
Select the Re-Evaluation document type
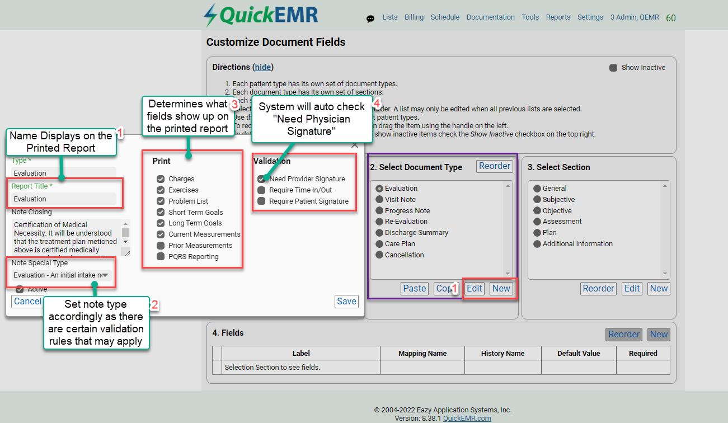click(x=379, y=222)
